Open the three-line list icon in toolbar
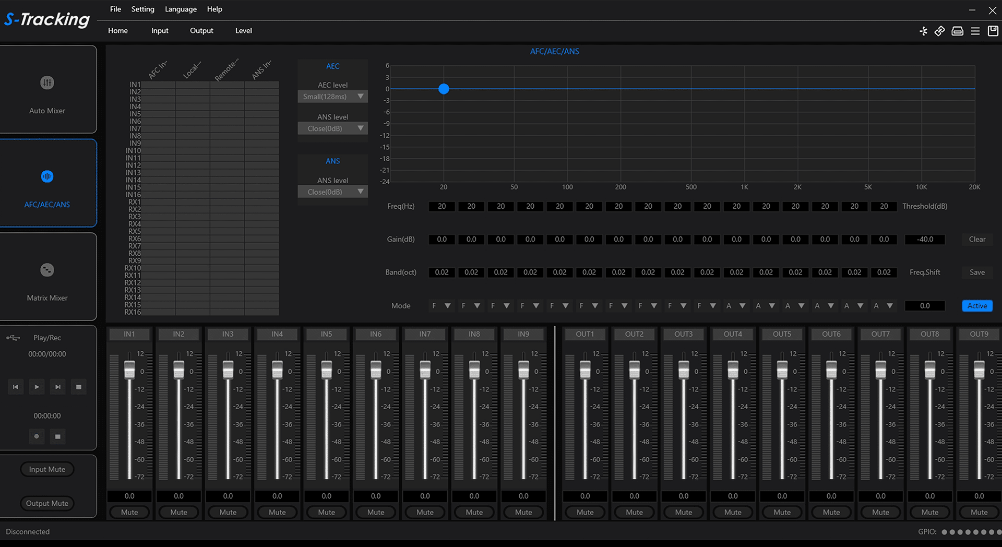This screenshot has height=547, width=1002. click(975, 31)
